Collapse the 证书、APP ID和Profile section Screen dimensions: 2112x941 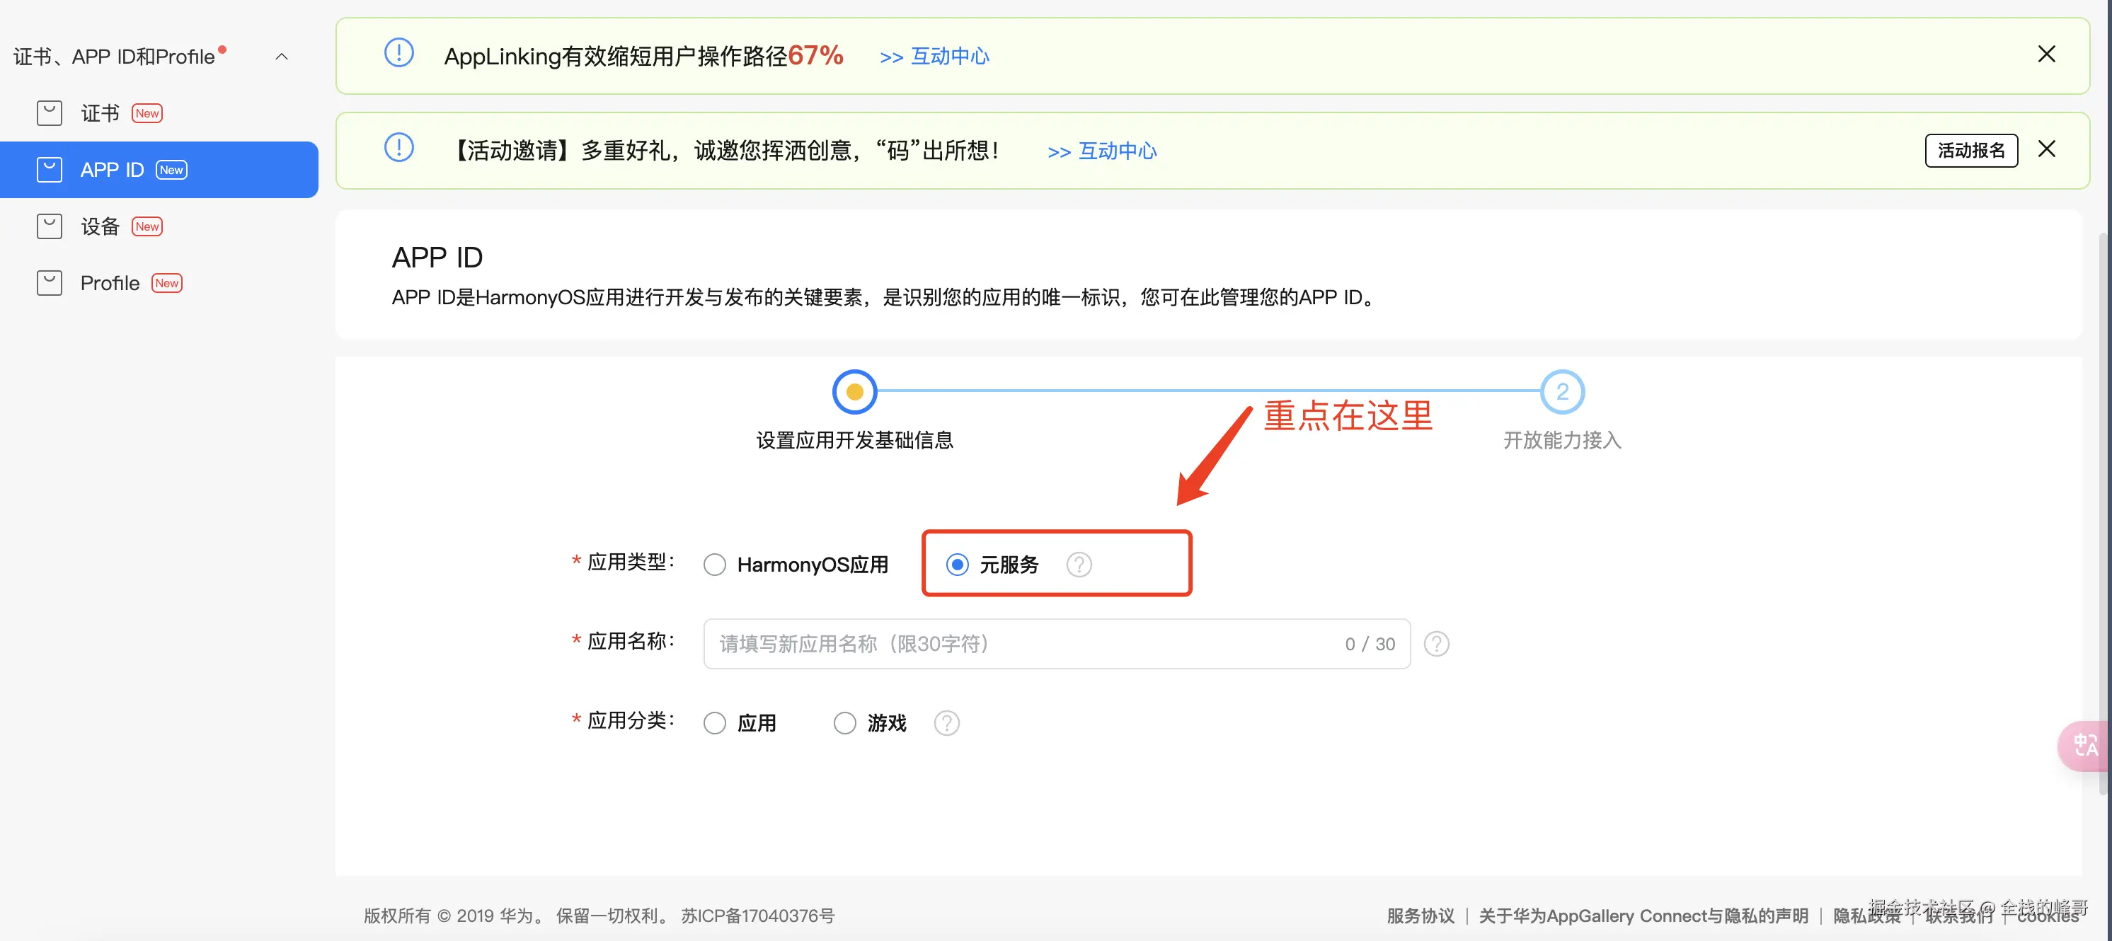(x=281, y=57)
